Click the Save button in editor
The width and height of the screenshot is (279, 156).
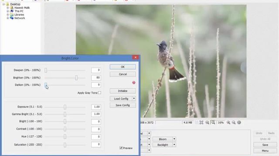[265, 145]
